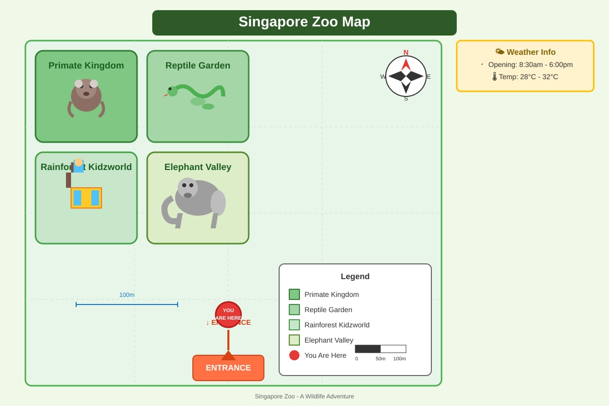Select the Elephant Valley zone title
Screen dimensions: 609x406
198,167
